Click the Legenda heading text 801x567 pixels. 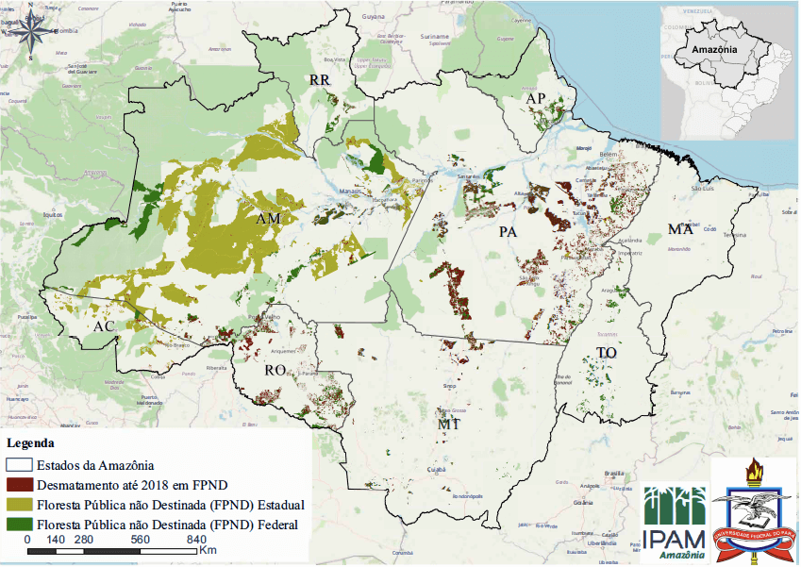(30, 442)
